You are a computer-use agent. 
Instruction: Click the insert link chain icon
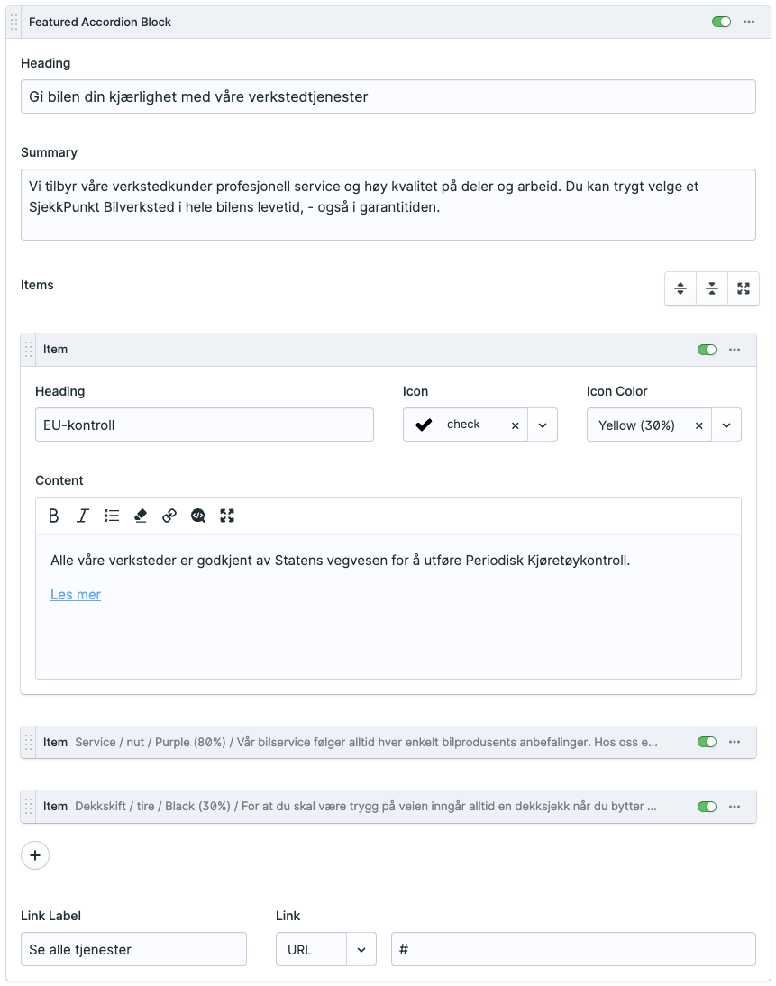tap(169, 516)
